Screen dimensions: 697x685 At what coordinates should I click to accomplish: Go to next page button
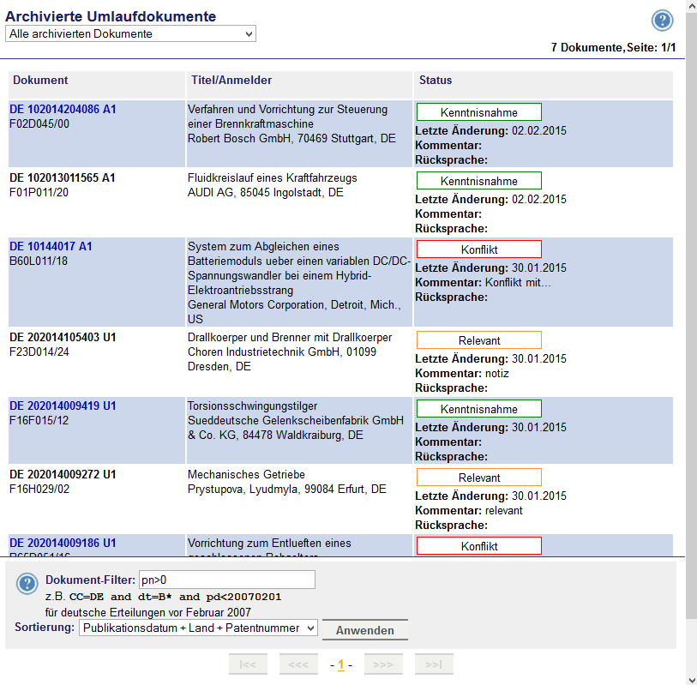[x=383, y=664]
